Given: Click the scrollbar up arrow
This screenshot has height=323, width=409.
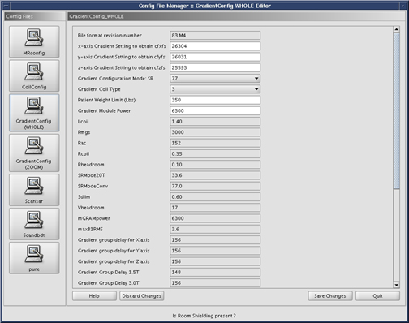Looking at the screenshot, I should point(396,29).
